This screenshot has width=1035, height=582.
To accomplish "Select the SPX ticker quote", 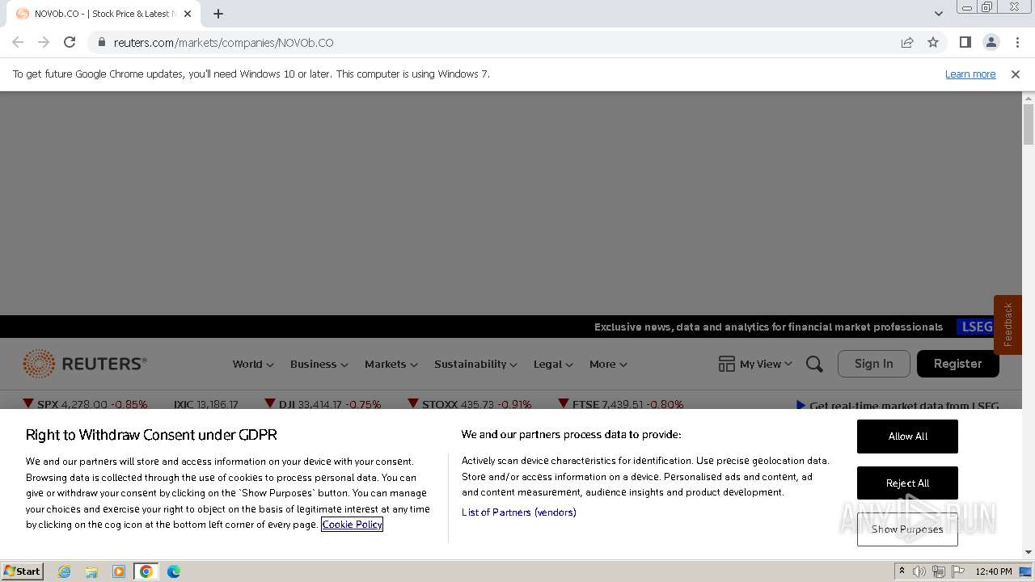I will click(x=85, y=404).
